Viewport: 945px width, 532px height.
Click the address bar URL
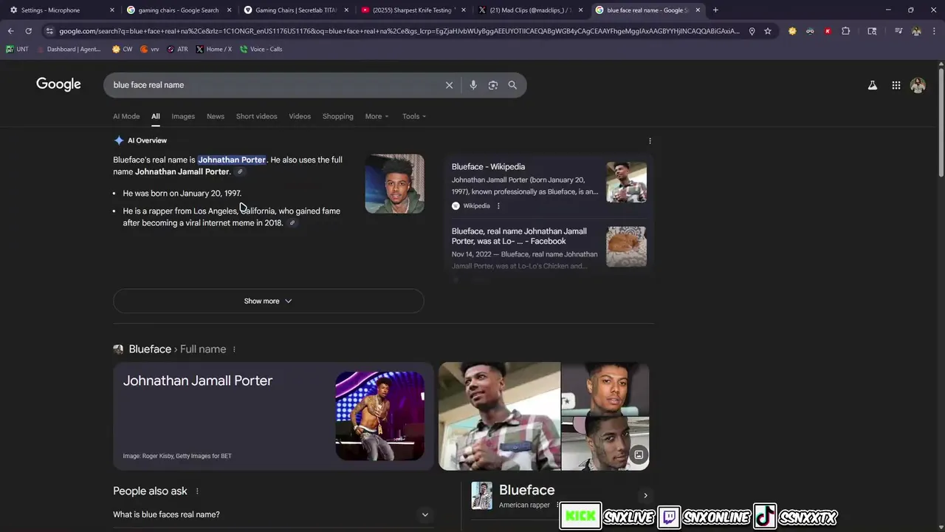point(399,31)
